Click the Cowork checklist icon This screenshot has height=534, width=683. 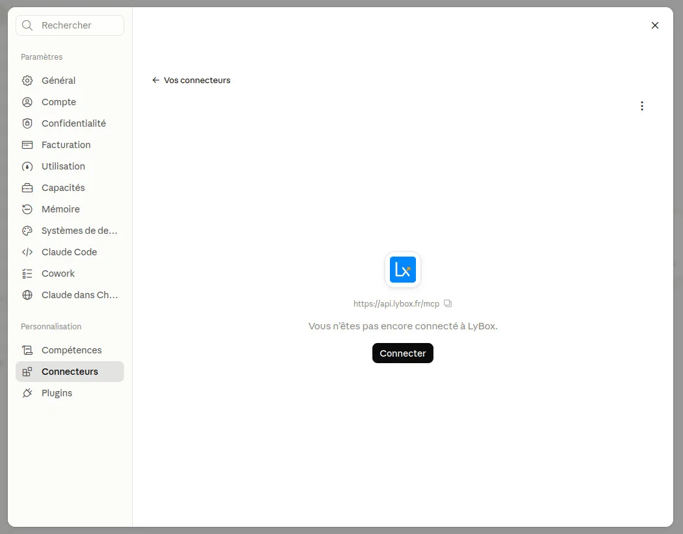[x=27, y=273]
